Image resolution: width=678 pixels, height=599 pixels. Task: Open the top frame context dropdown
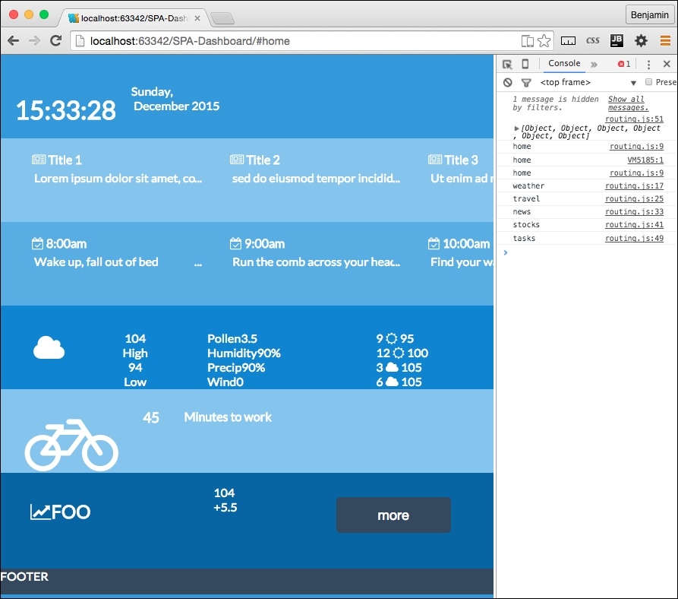pos(588,82)
